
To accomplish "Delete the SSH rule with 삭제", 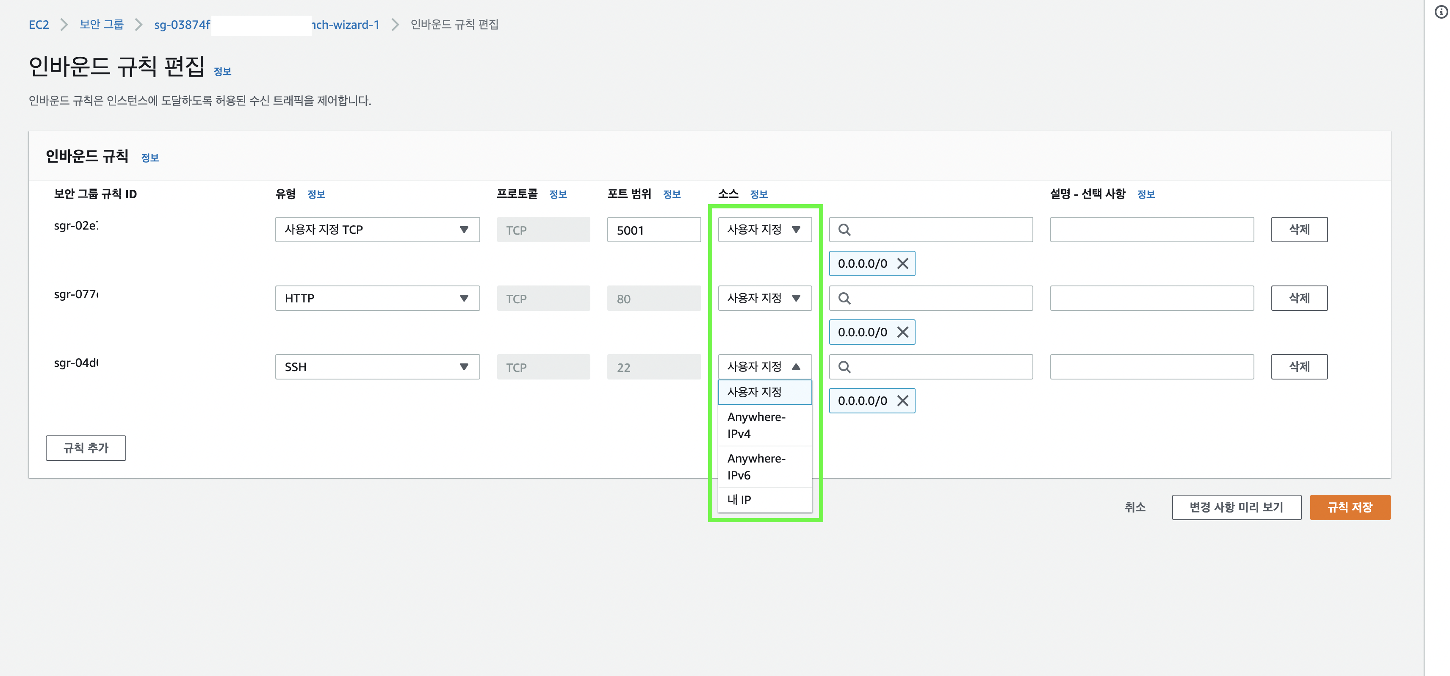I will [1298, 367].
